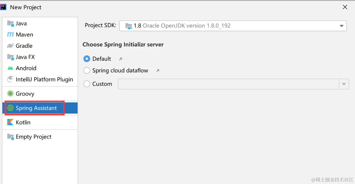Image resolution: width=355 pixels, height=184 pixels.
Task: Click the Custom server URL input field
Action: point(228,84)
